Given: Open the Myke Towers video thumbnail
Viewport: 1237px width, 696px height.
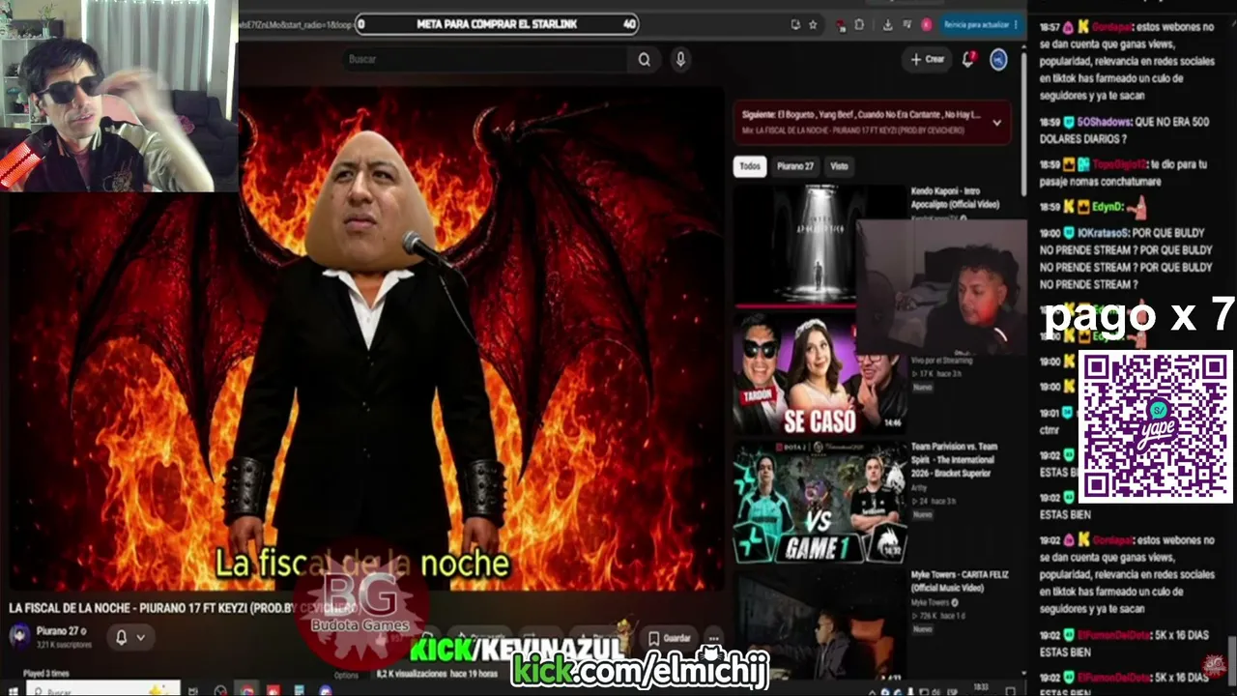Looking at the screenshot, I should [820, 625].
